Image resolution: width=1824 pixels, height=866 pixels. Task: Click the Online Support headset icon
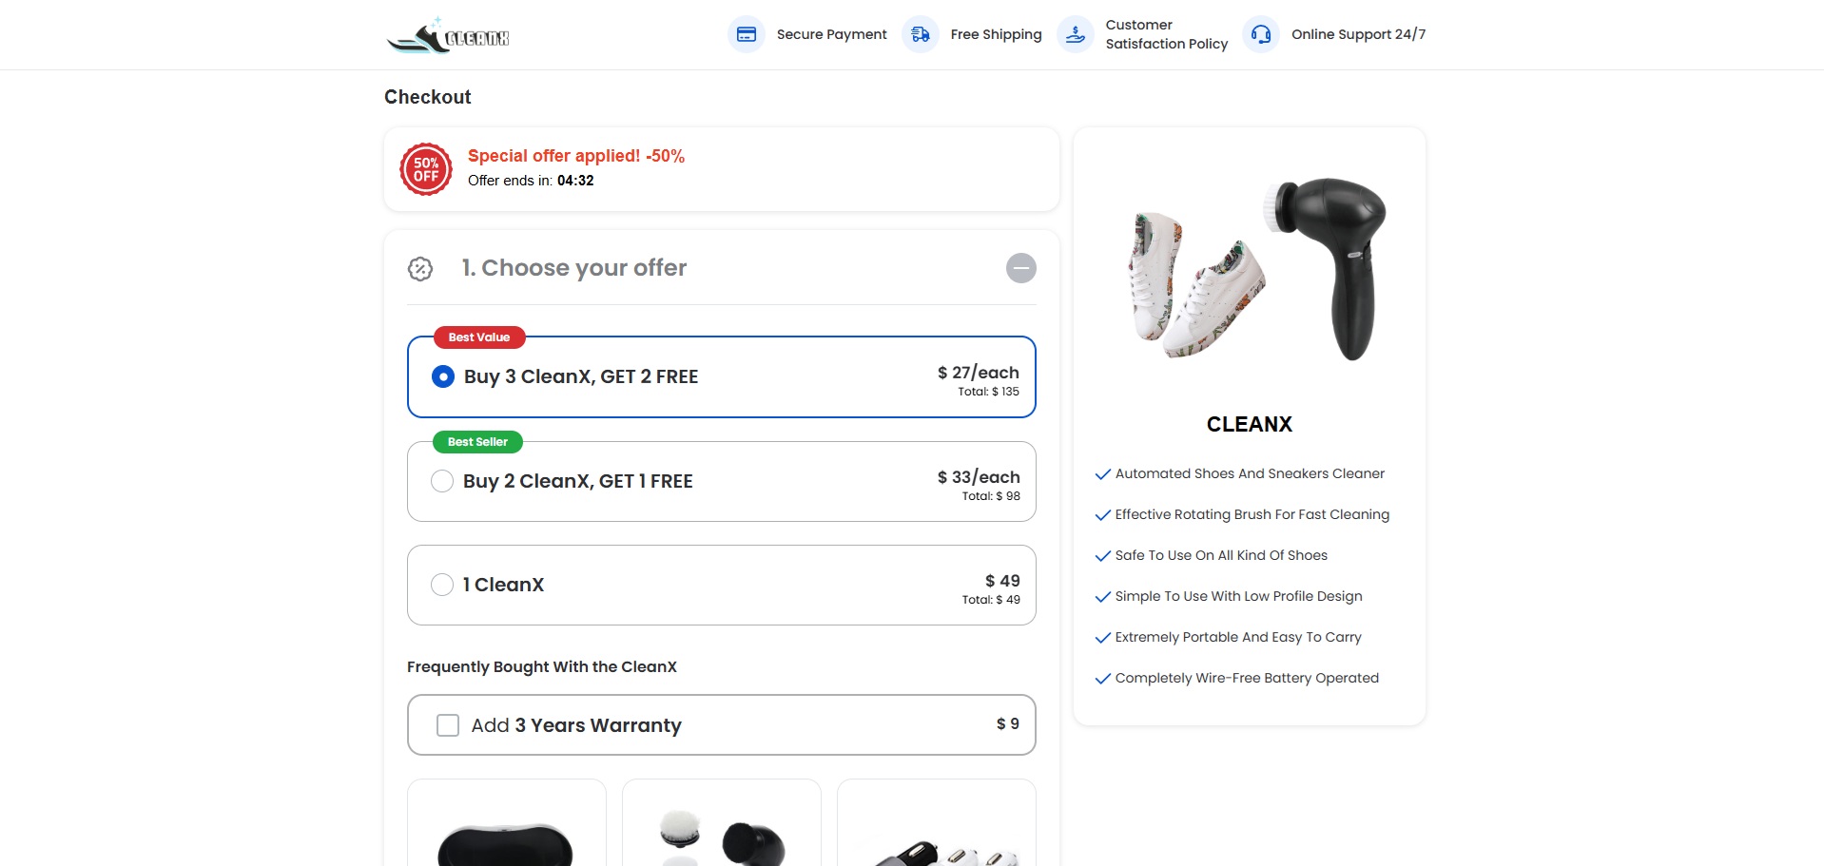(1261, 34)
